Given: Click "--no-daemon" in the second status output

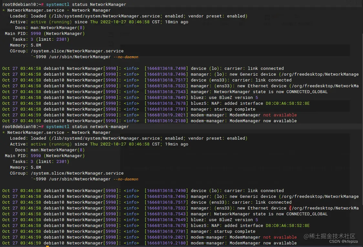Looking at the screenshot, I should click(x=126, y=179).
